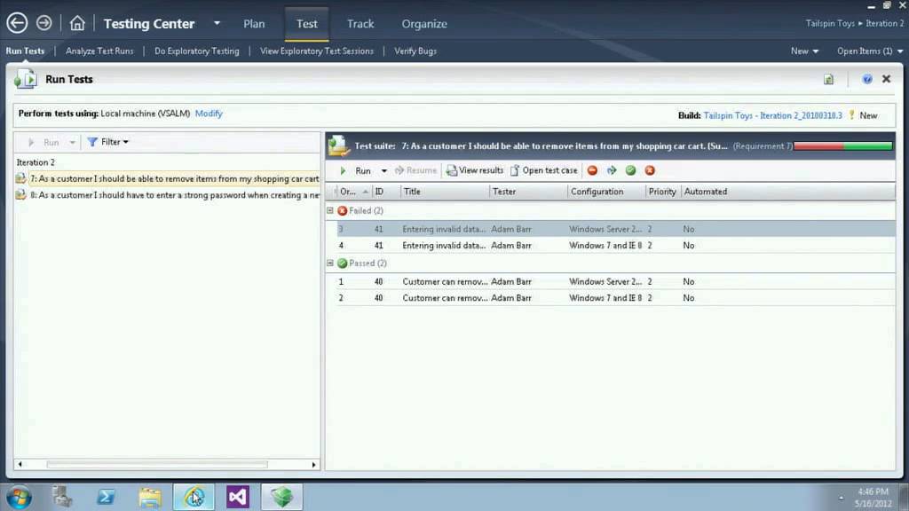Collapse the Failed (2) group

(330, 210)
